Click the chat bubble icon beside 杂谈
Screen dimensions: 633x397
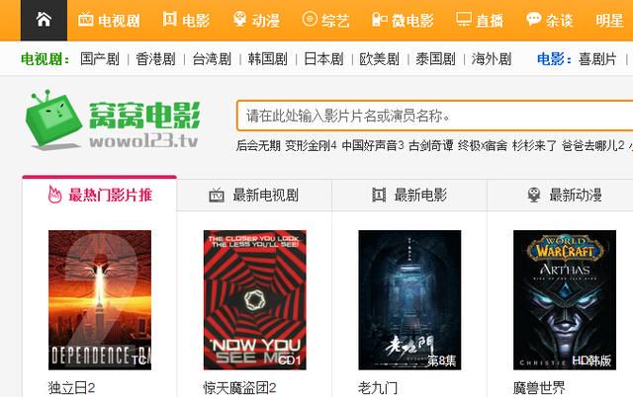(x=534, y=19)
